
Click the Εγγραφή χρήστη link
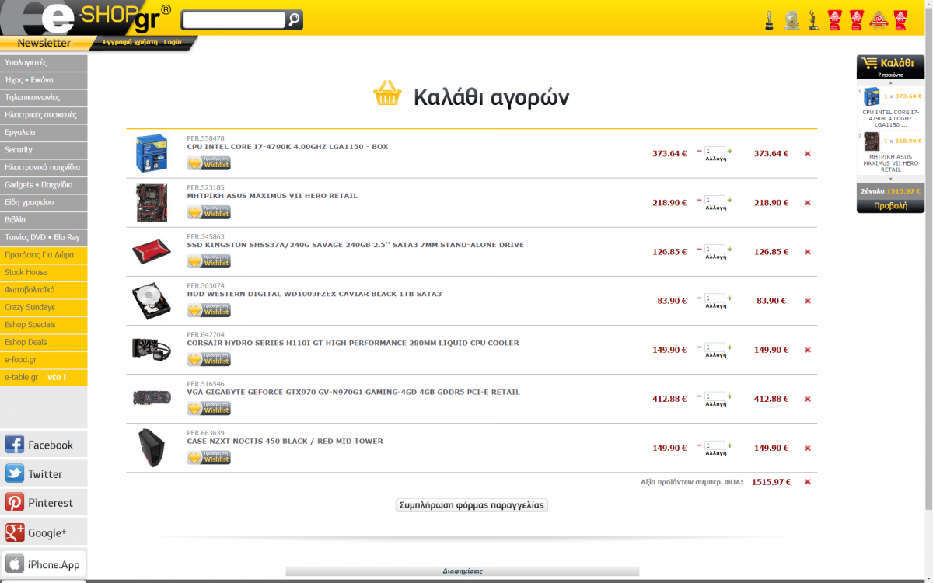tap(130, 42)
